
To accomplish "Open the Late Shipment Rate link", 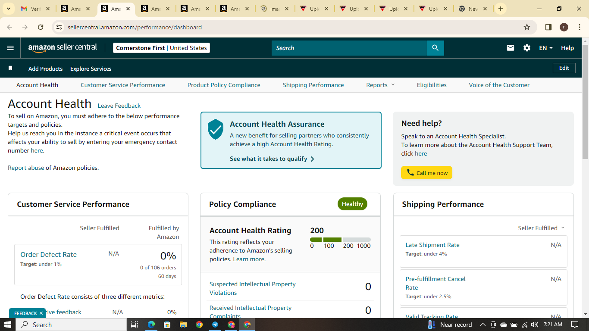I will (x=432, y=245).
